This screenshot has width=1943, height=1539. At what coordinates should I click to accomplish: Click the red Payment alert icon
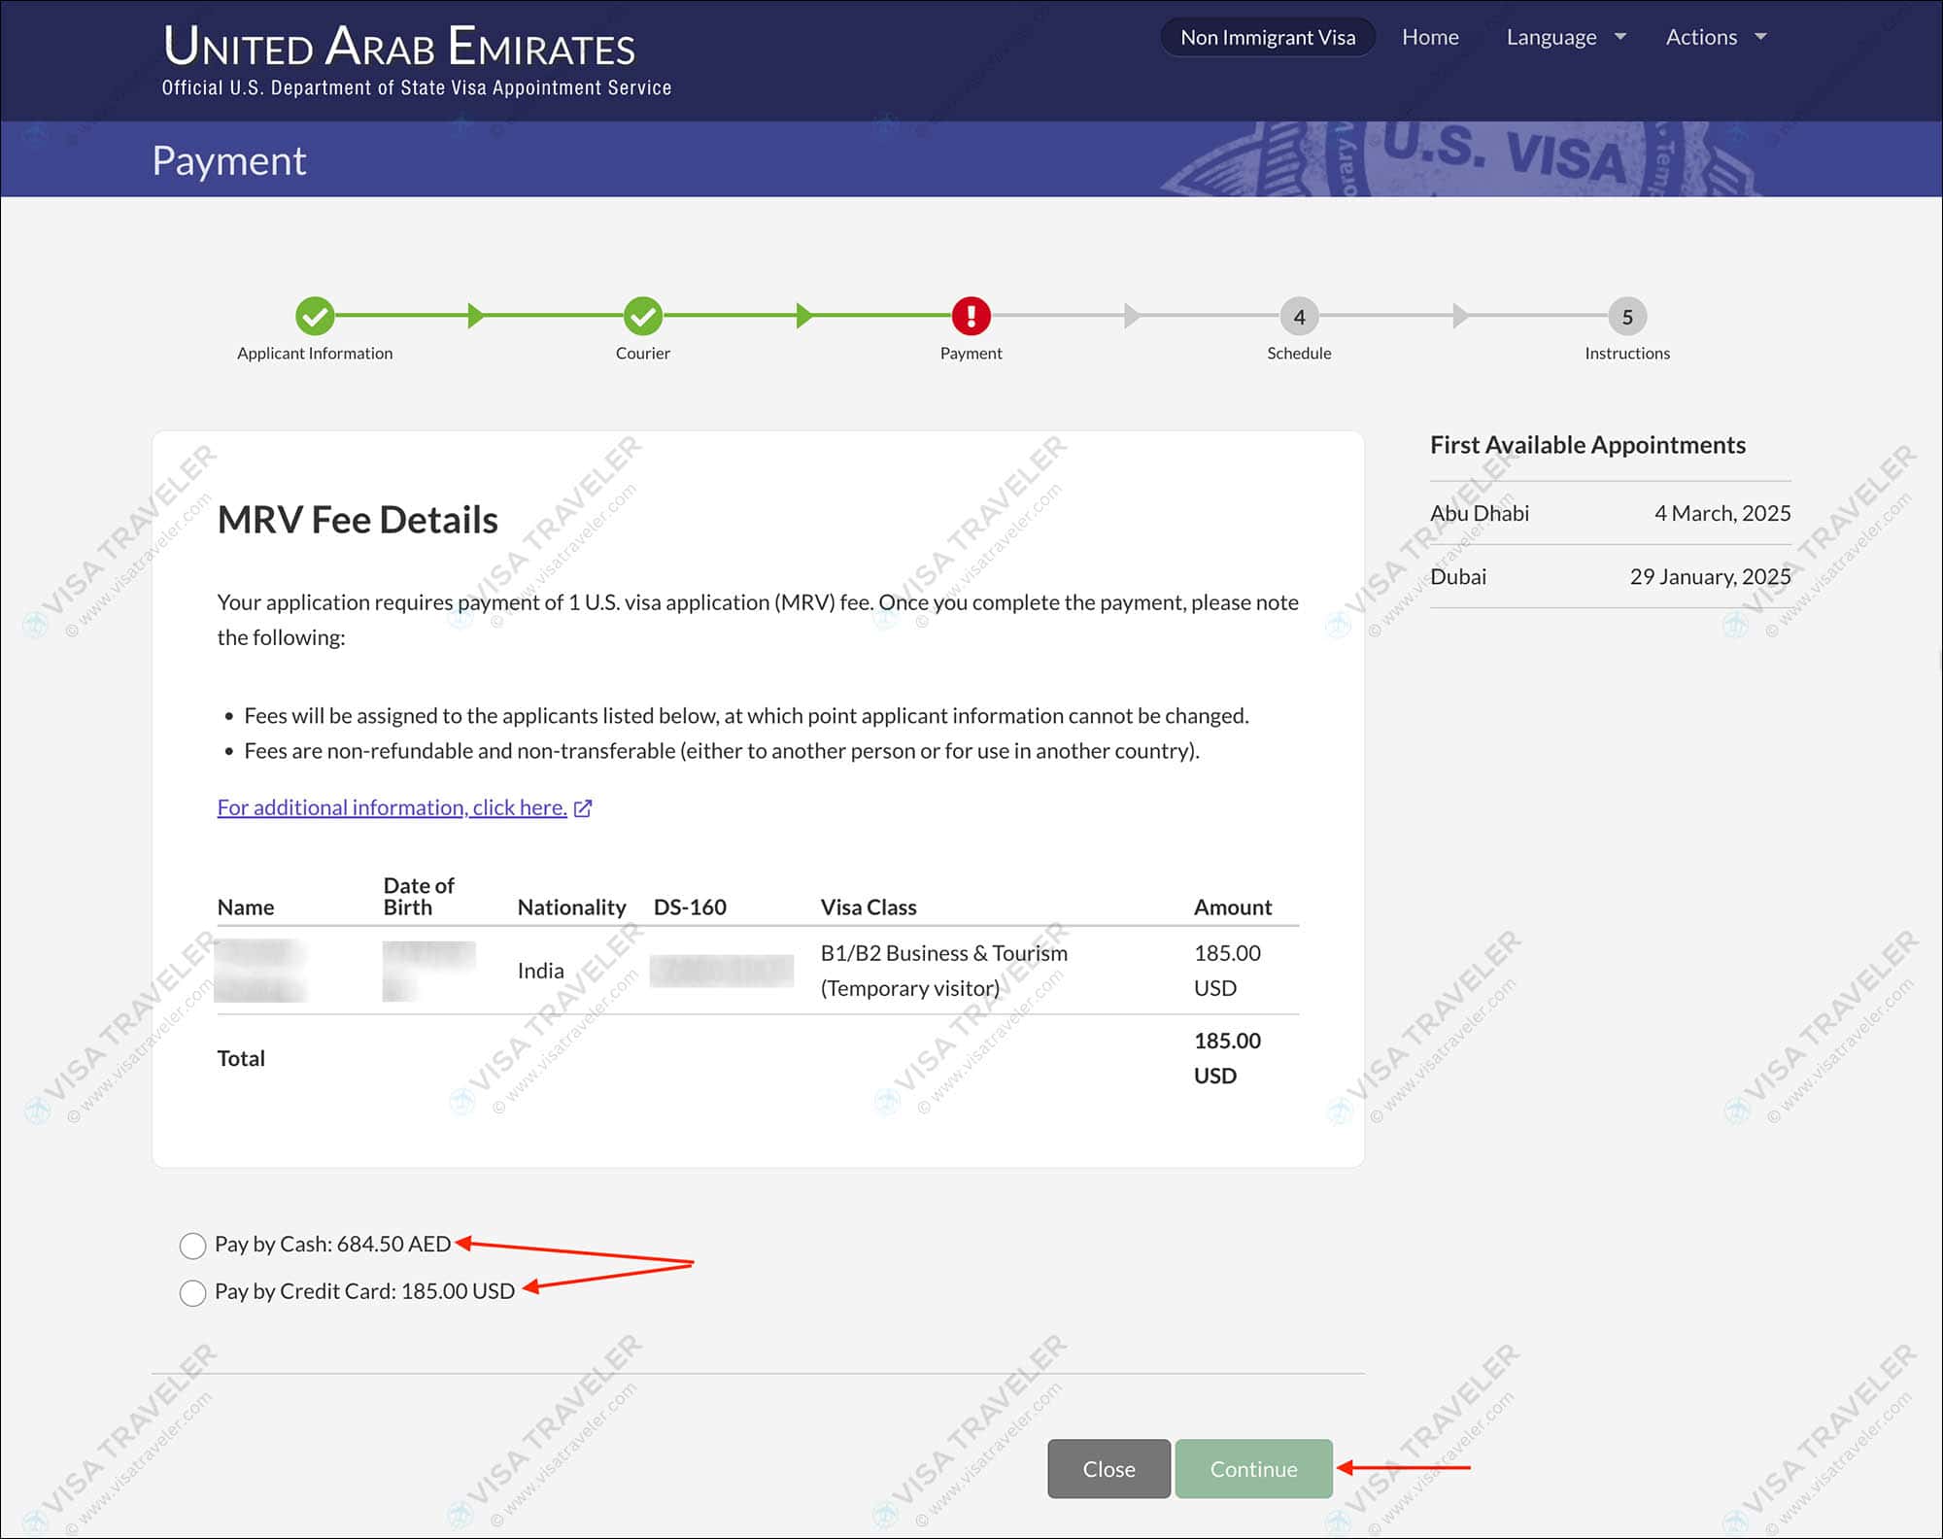click(971, 316)
